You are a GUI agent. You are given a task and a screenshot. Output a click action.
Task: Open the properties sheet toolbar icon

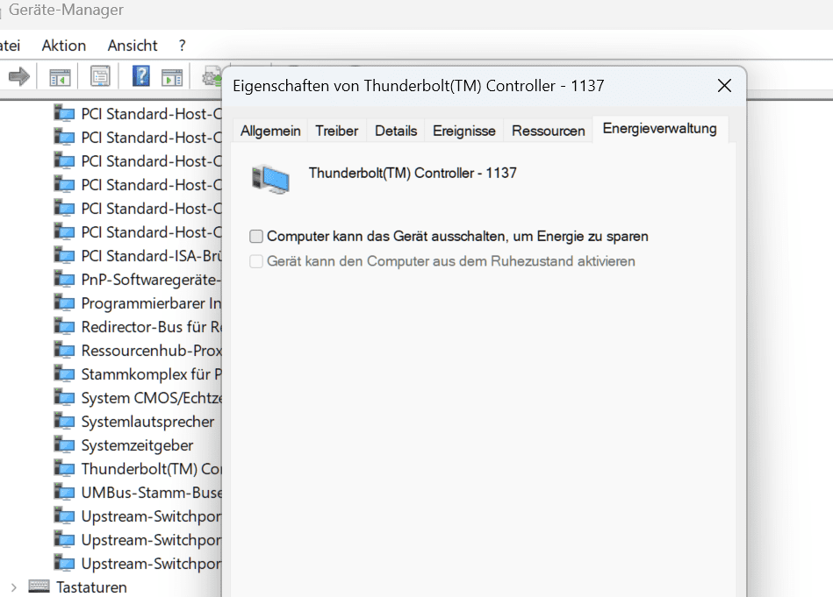(x=100, y=77)
